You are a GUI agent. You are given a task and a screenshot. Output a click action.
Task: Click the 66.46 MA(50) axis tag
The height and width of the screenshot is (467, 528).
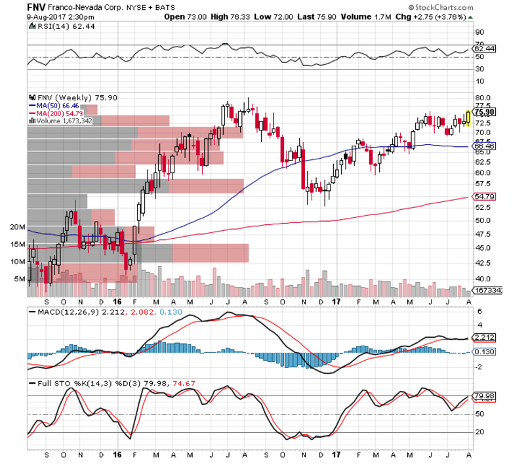click(485, 147)
